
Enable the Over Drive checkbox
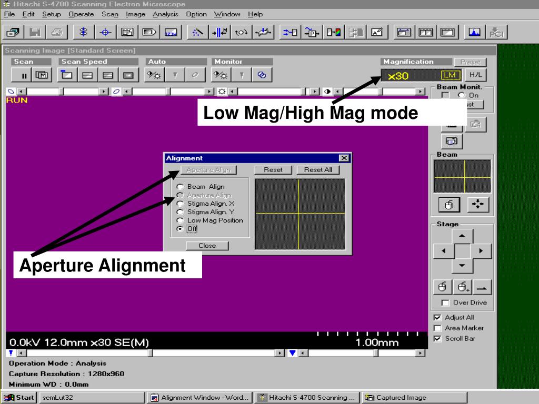pos(445,302)
